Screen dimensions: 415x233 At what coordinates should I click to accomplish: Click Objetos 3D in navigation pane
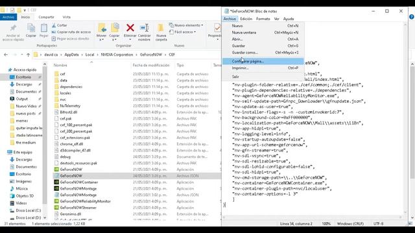click(x=25, y=195)
